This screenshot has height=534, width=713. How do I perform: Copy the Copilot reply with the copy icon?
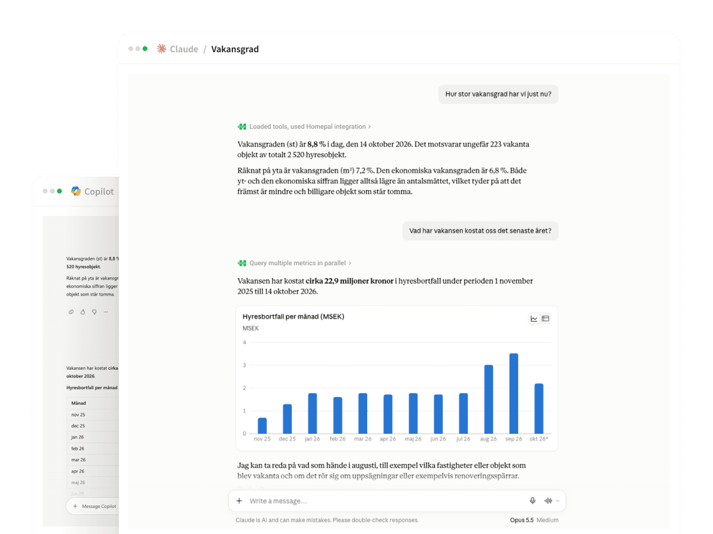[x=71, y=312]
